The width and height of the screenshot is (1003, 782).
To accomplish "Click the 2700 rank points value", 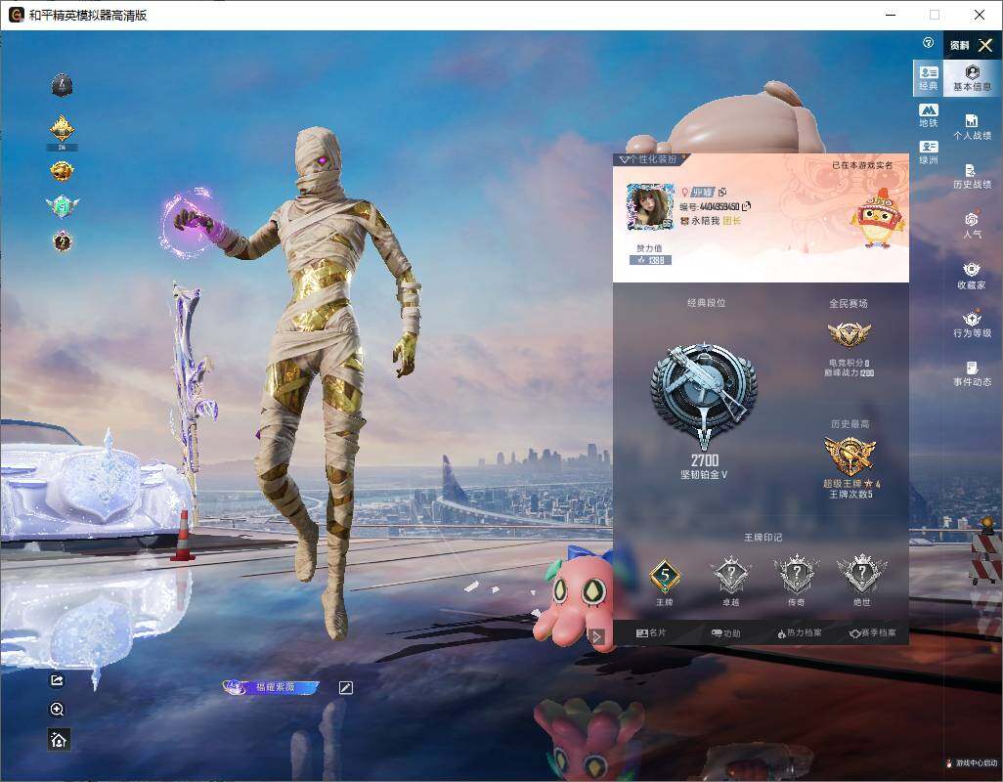I will [x=704, y=460].
